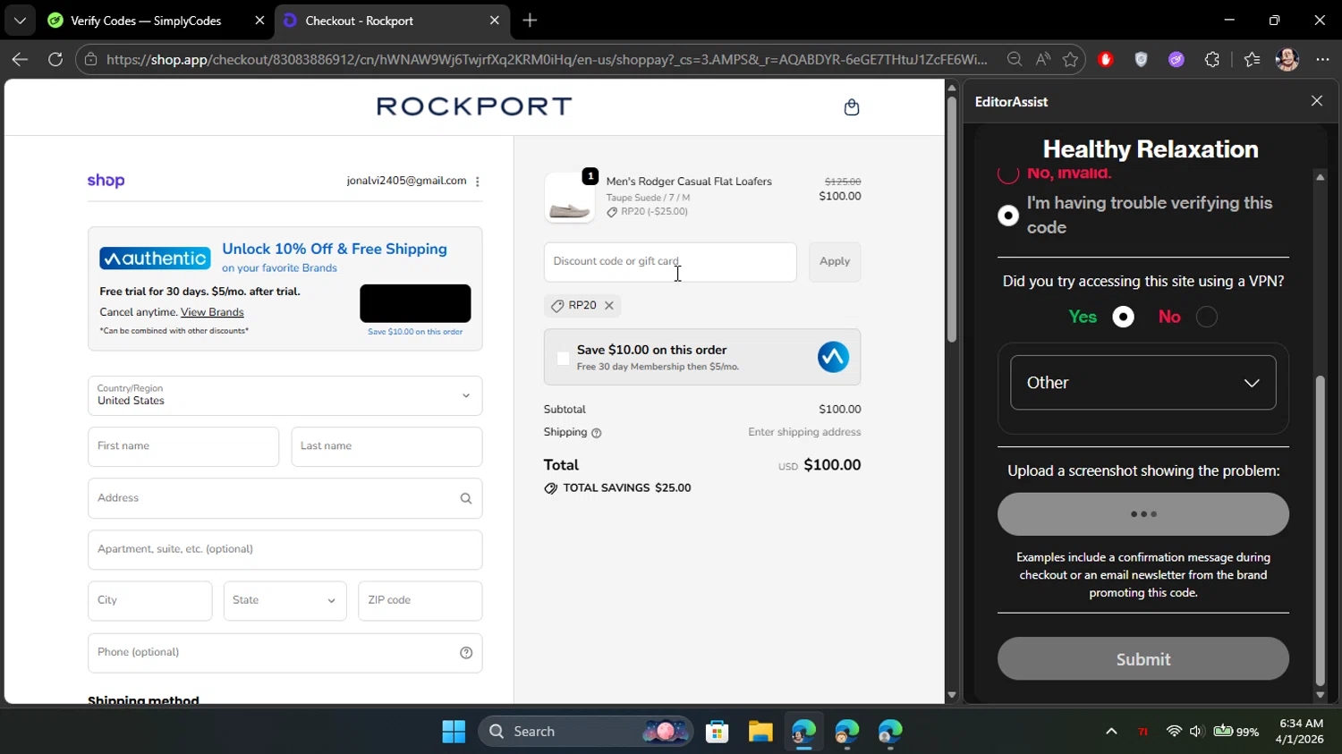Click the shipping info help icon

pyautogui.click(x=597, y=433)
